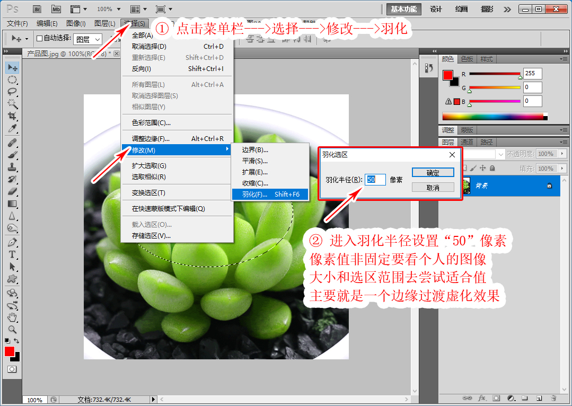Select the Horizontal Type tool

tap(12, 254)
